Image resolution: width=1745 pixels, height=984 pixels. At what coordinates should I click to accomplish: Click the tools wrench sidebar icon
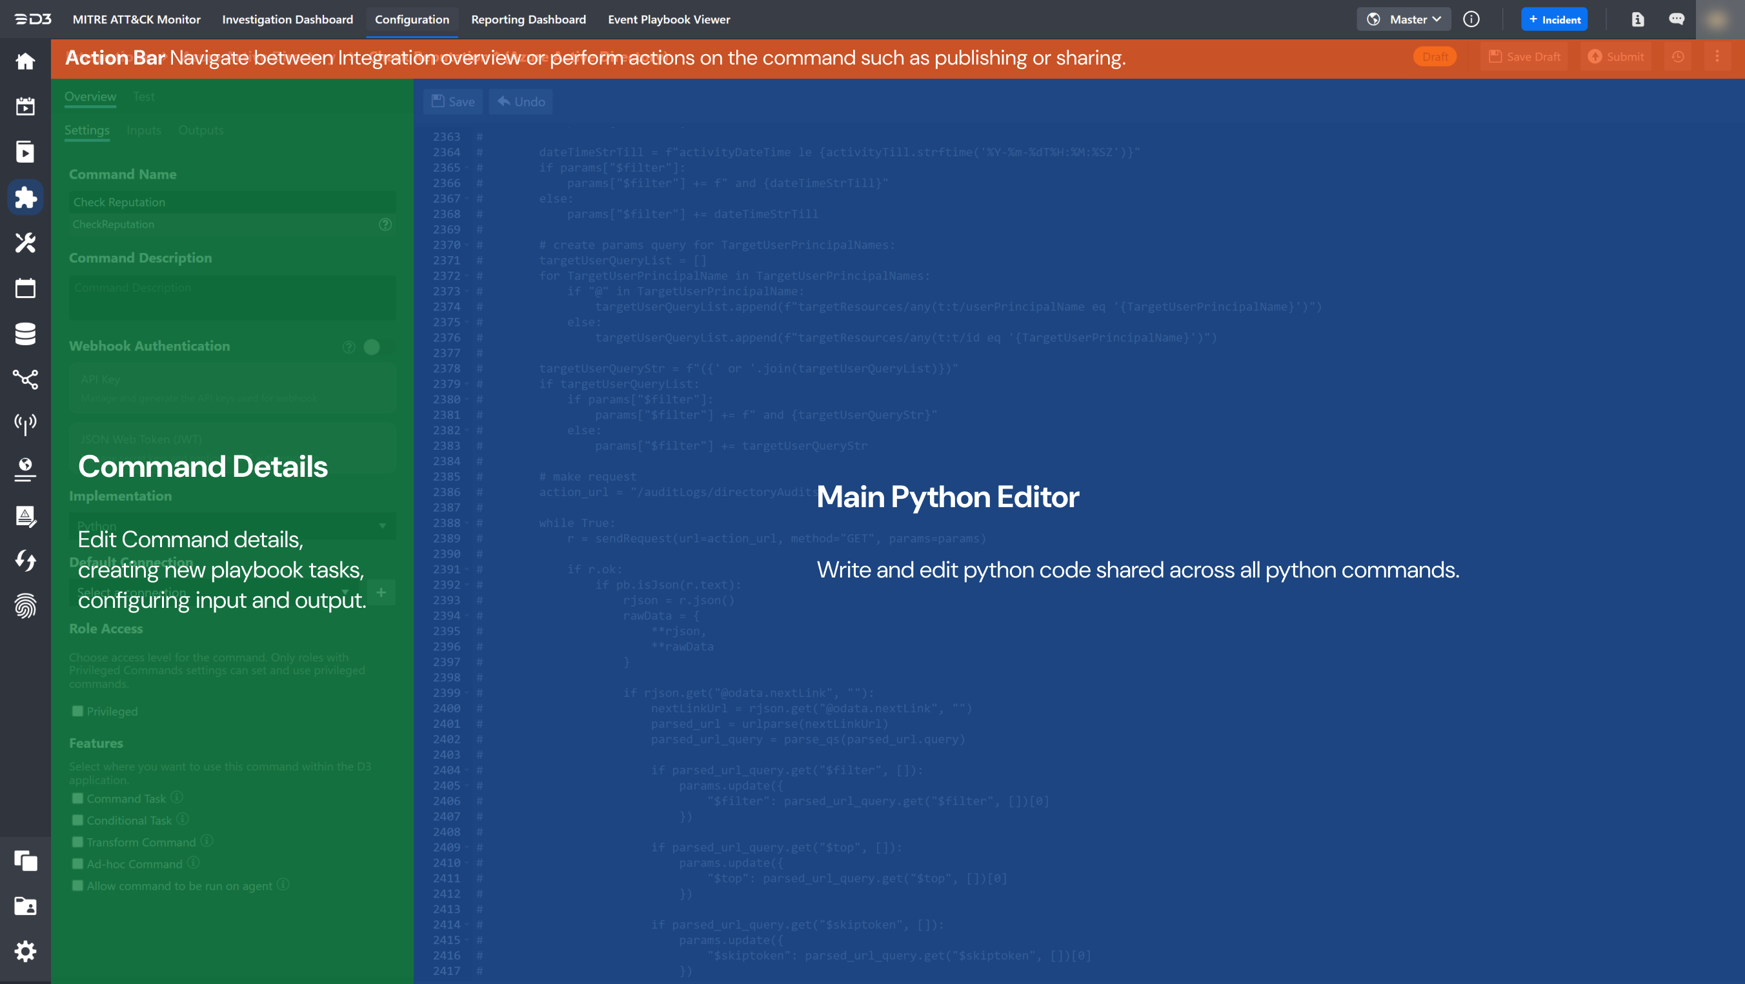pos(25,243)
